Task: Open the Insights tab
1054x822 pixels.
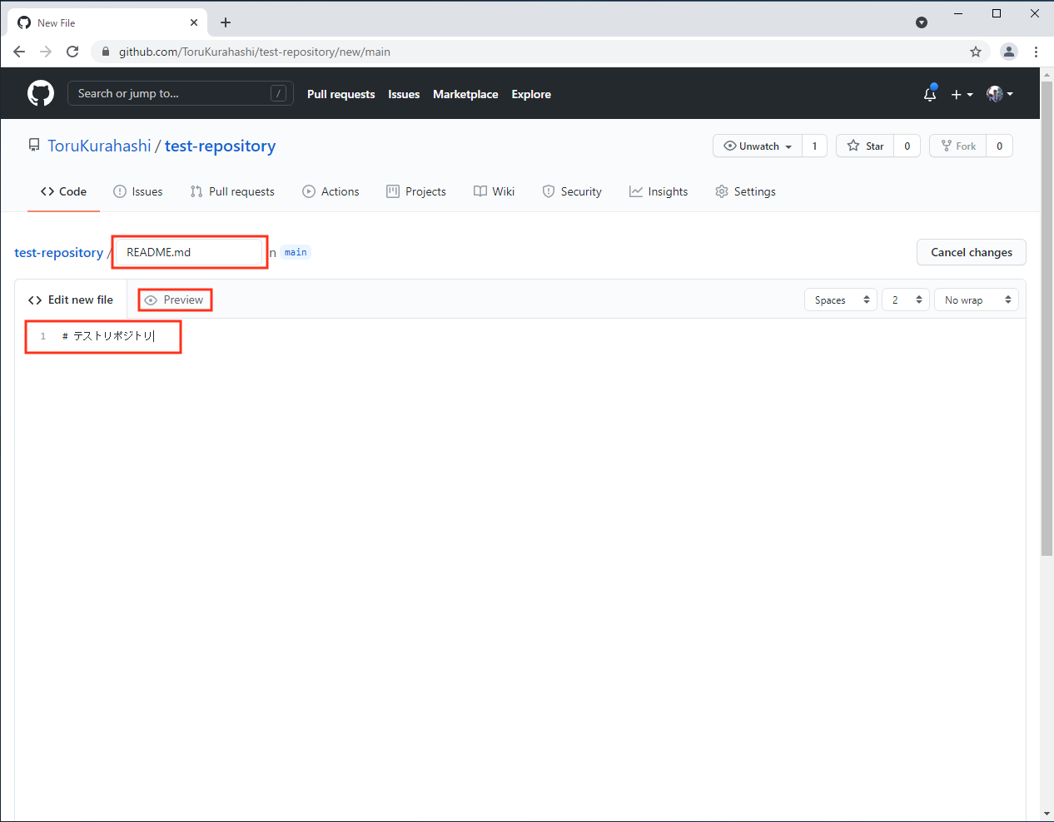Action: point(659,191)
